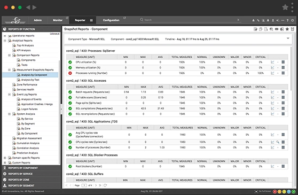
Task: Clear the search box with X
Action: coord(238,20)
